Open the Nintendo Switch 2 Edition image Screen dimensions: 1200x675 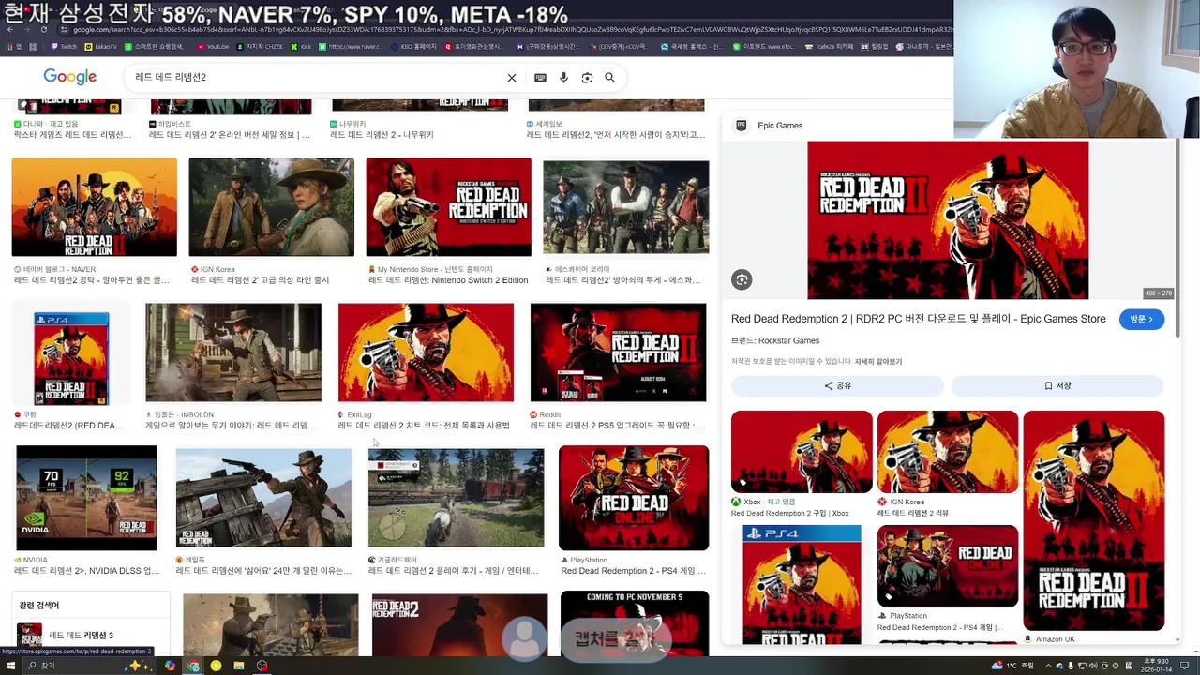click(x=448, y=207)
